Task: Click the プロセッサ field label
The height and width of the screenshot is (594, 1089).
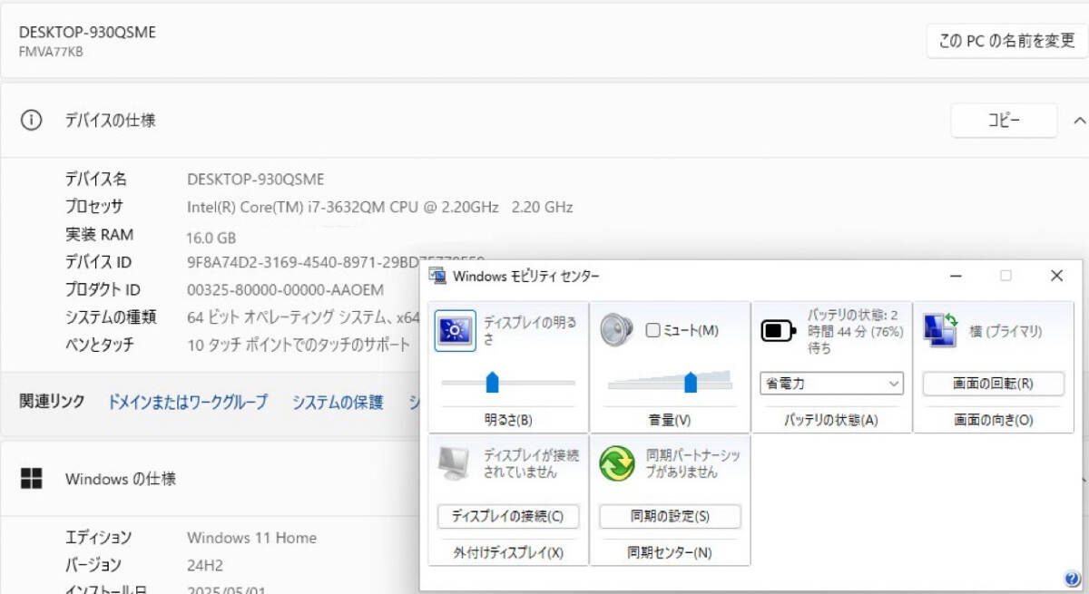Action: [x=94, y=207]
